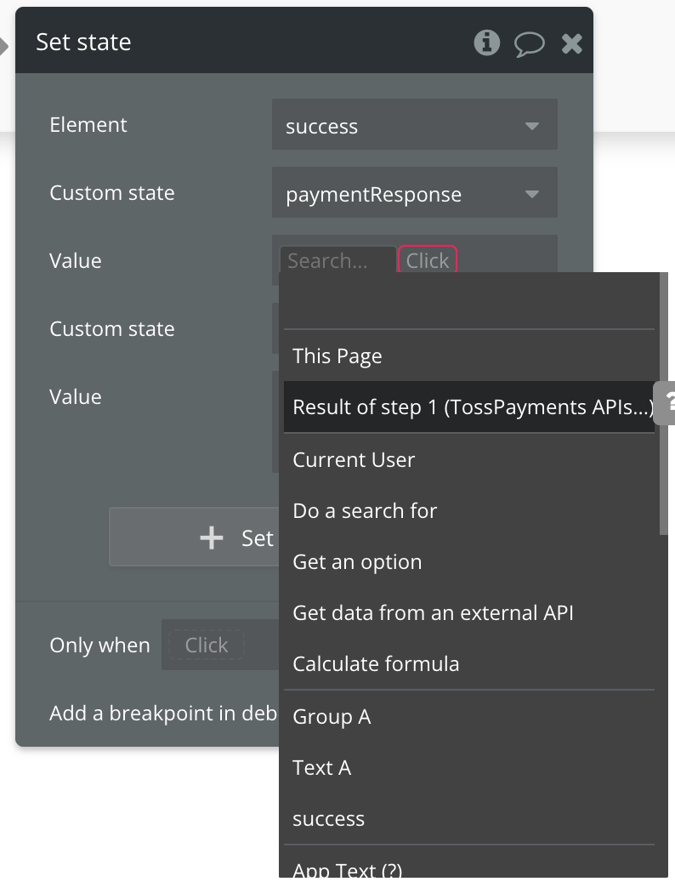Click the plus icon to set another state
The image size is (675, 893).
[211, 538]
